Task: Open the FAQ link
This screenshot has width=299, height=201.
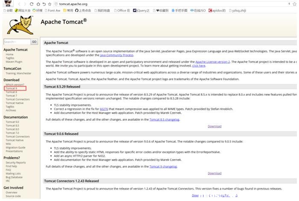Action: click(x=8, y=170)
